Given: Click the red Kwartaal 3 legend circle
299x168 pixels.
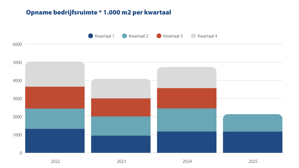Looking at the screenshot, I should pyautogui.click(x=159, y=36).
